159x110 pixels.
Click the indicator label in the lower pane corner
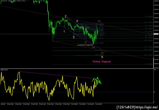(4, 70)
